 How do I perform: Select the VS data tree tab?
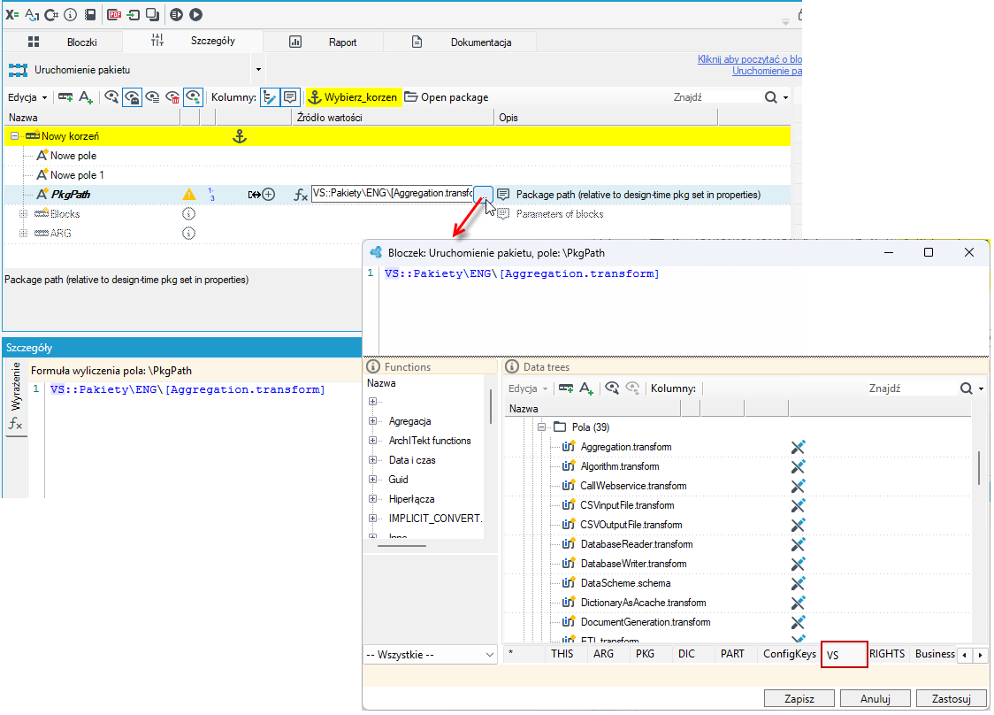pyautogui.click(x=844, y=655)
